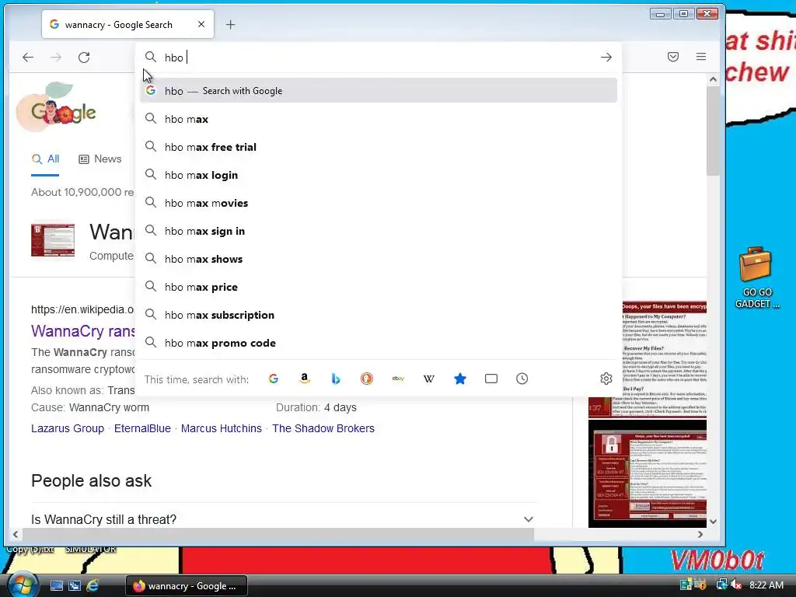Choose the 'hbo max movies' suggestion
The height and width of the screenshot is (597, 796).
379,203
